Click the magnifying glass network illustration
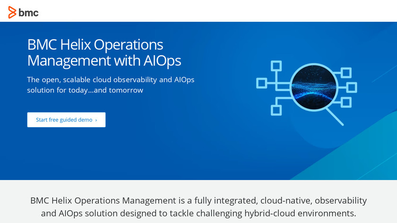This screenshot has width=397, height=223. (x=307, y=93)
